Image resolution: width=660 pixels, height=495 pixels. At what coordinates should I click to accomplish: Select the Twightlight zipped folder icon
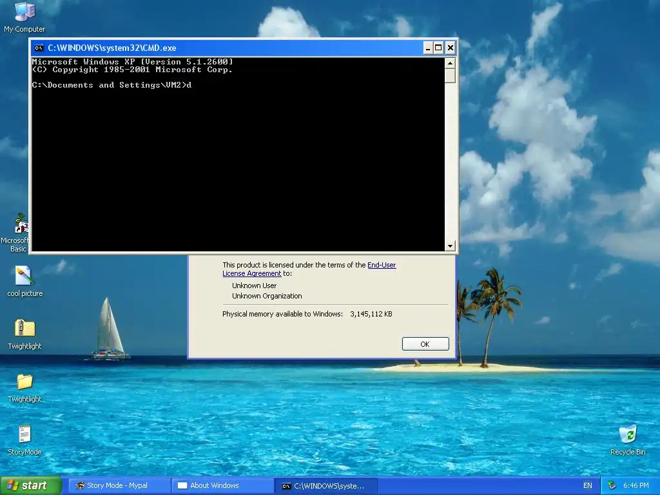(25, 335)
